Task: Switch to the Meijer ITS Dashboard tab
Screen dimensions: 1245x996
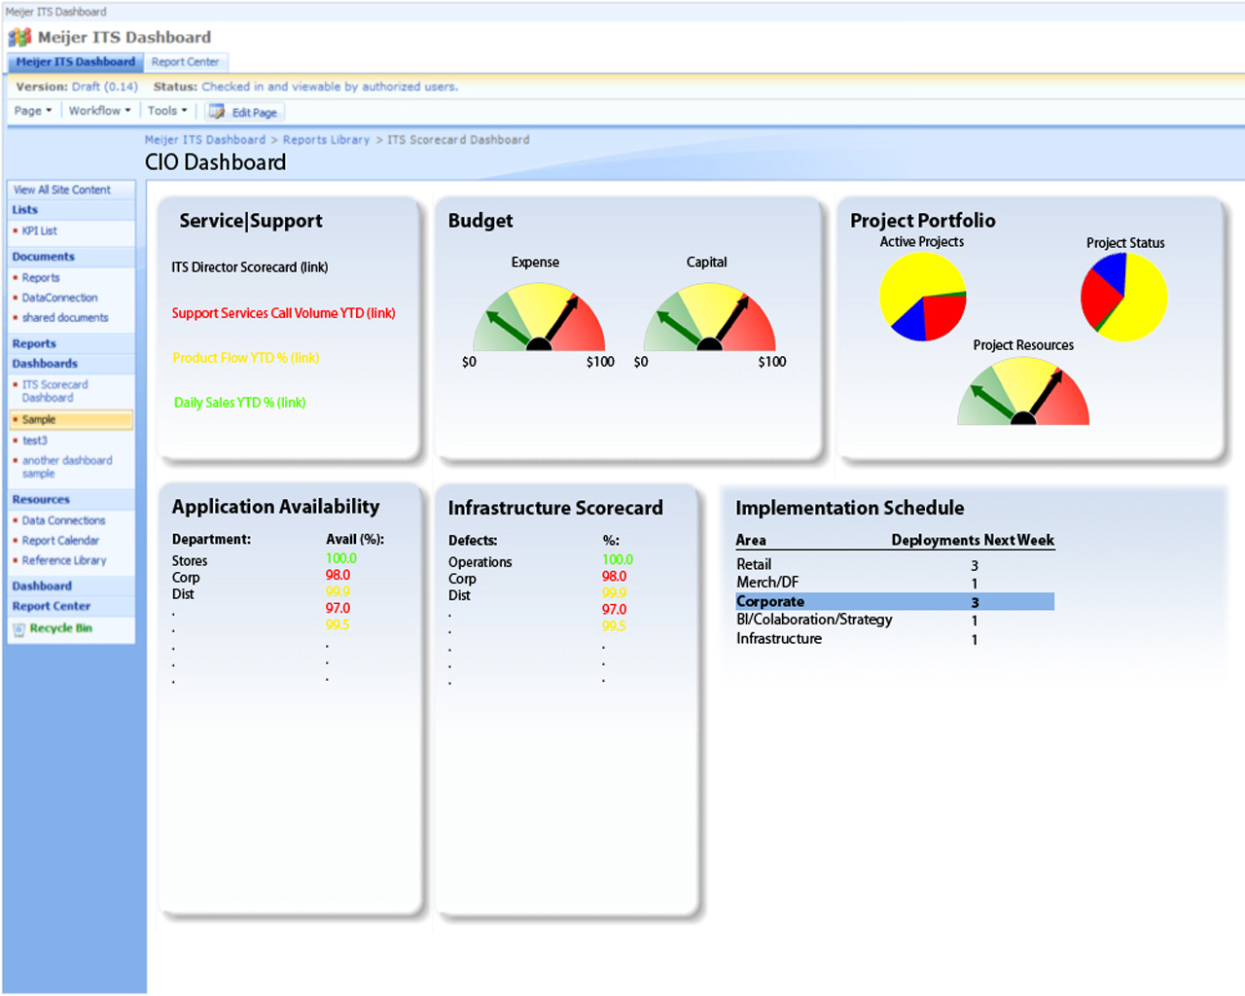Action: [x=75, y=62]
